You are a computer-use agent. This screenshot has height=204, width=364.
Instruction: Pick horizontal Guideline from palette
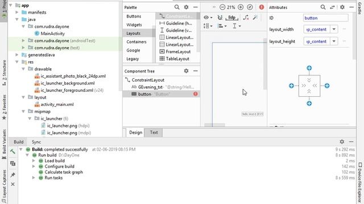click(x=176, y=23)
